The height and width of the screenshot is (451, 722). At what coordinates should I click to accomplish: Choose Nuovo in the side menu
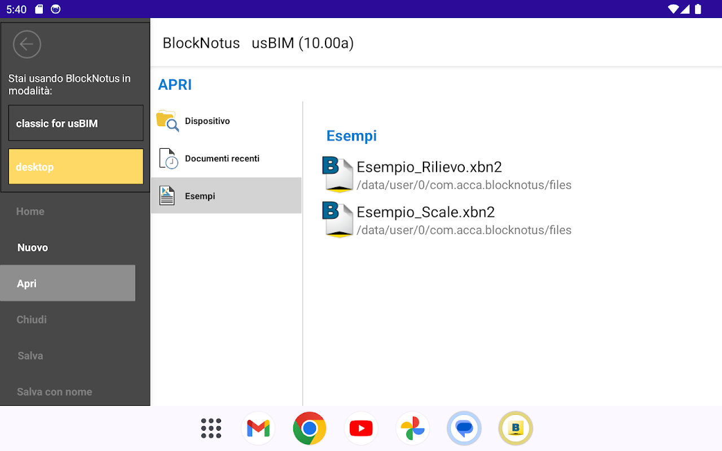tap(33, 247)
